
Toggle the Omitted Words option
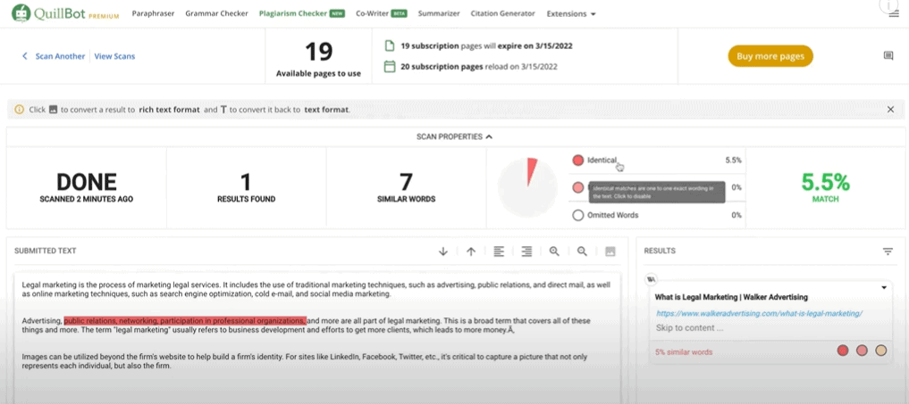click(578, 215)
